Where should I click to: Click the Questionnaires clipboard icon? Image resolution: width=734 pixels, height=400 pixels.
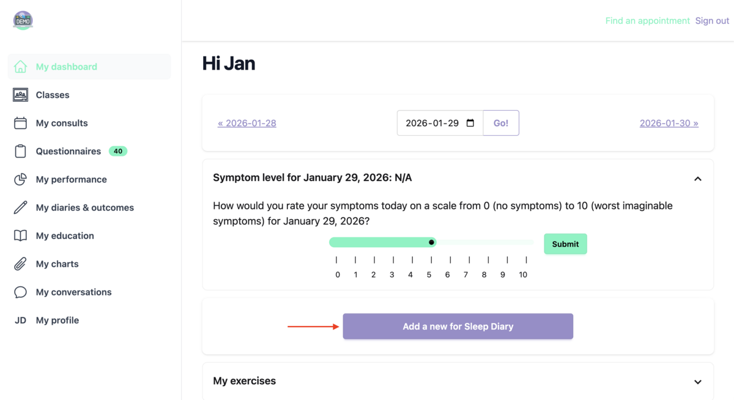[20, 151]
